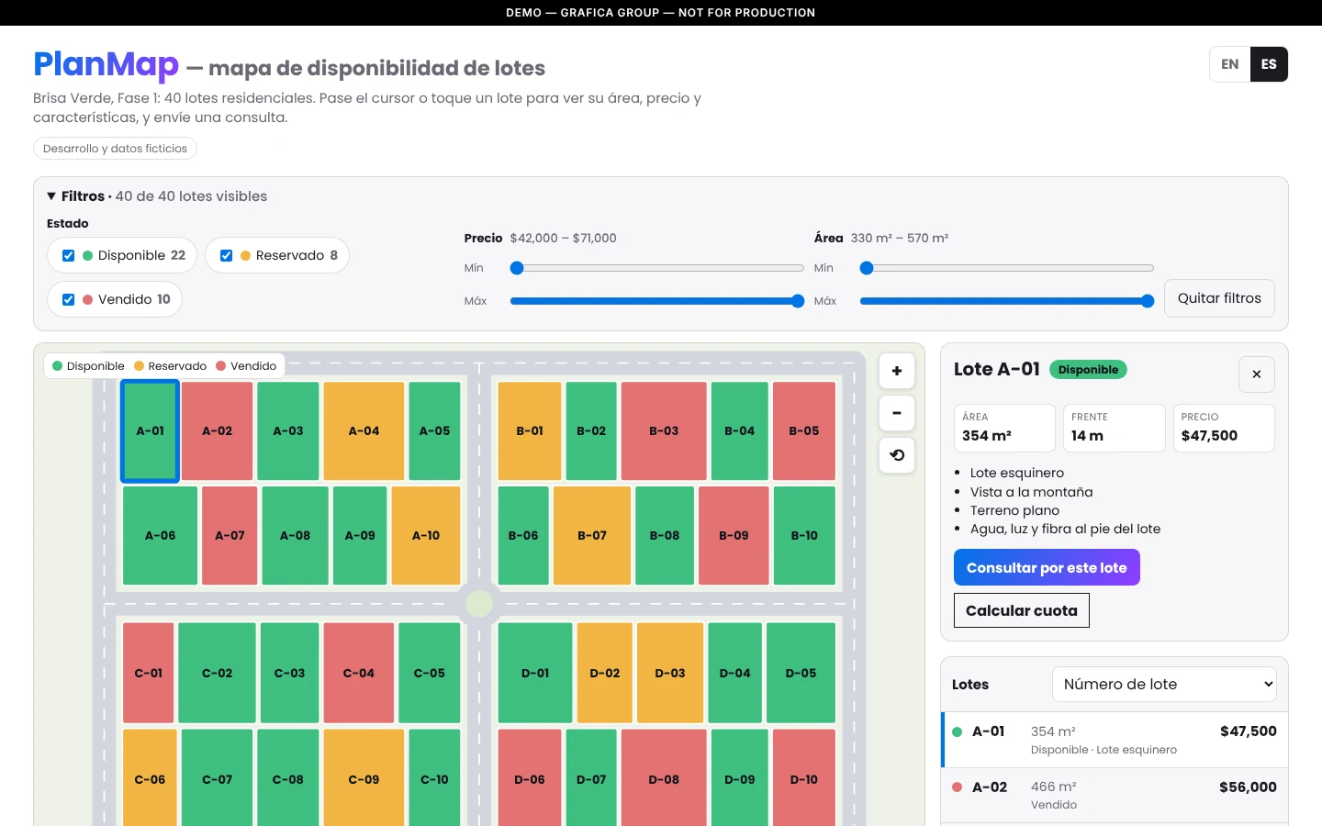The height and width of the screenshot is (826, 1322).
Task: Select lot B-05 on the map
Action: (x=804, y=431)
